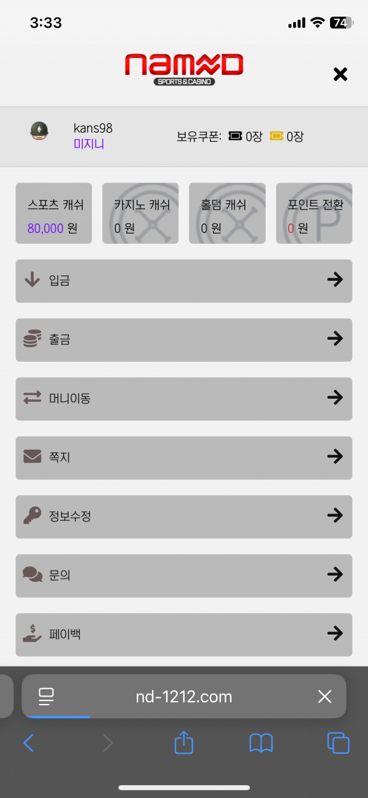This screenshot has height=798, width=368.
Task: Tap the arrow on the 정보수정 row
Action: [x=335, y=515]
